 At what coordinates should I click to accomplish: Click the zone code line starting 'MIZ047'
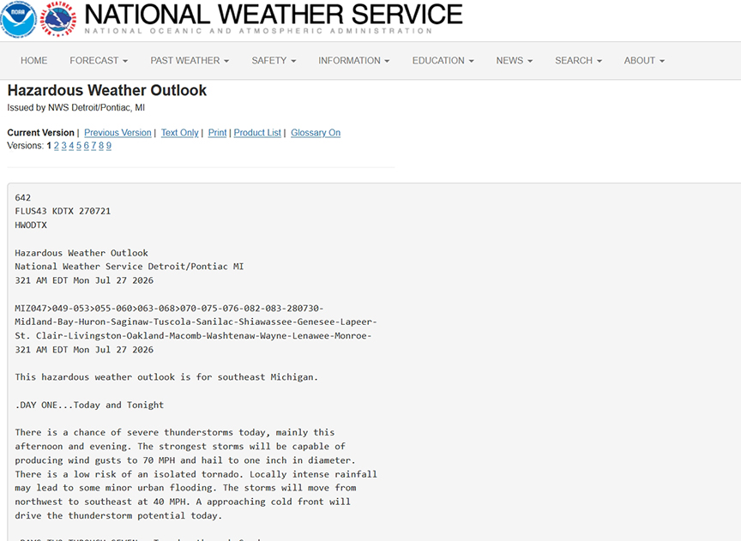pos(169,308)
